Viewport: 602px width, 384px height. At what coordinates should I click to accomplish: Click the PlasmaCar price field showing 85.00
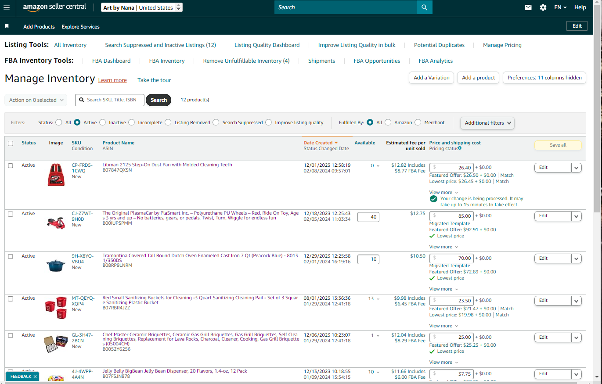[x=451, y=216]
